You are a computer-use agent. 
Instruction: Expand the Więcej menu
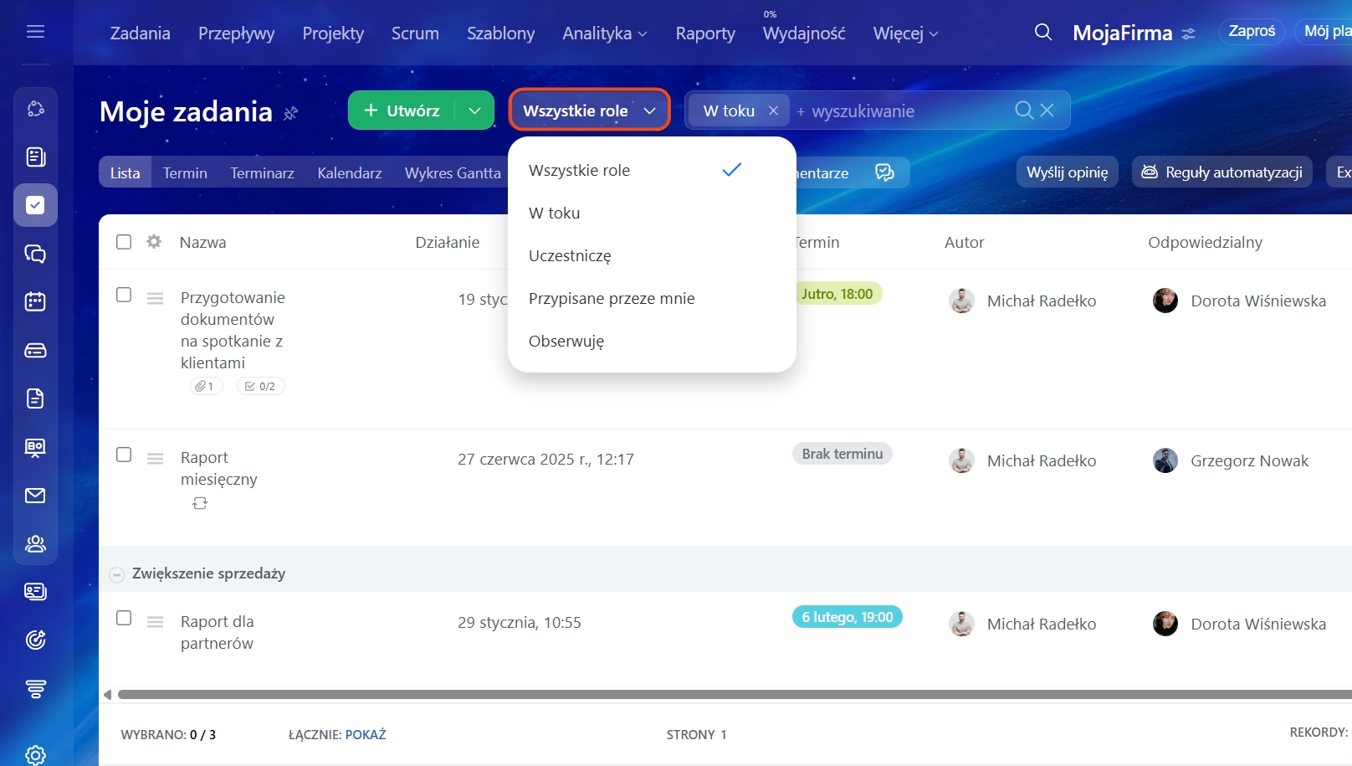pos(906,33)
